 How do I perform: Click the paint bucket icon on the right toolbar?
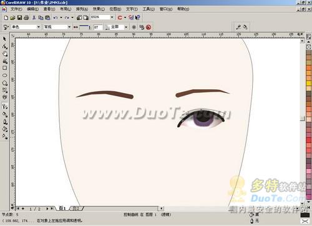point(245,27)
